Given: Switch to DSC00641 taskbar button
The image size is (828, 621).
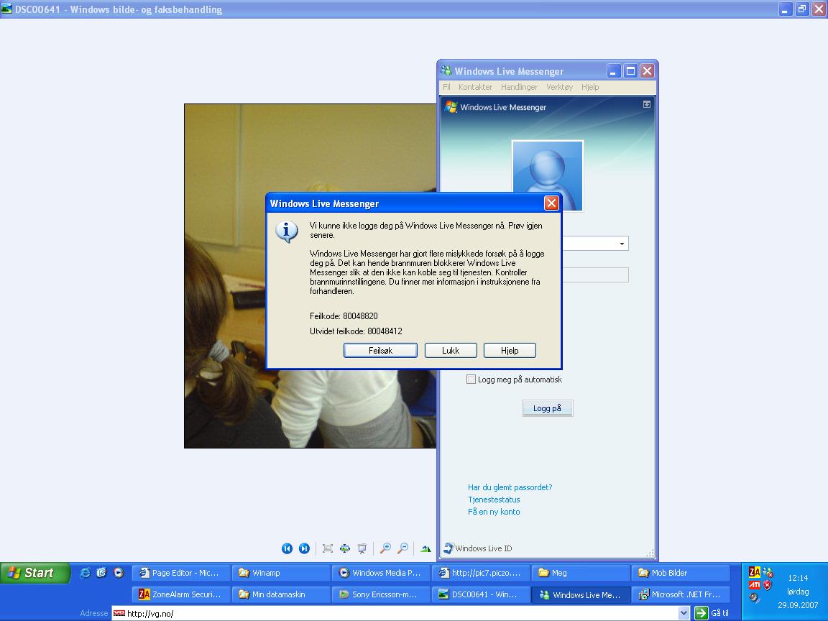Looking at the screenshot, I should coord(481,594).
